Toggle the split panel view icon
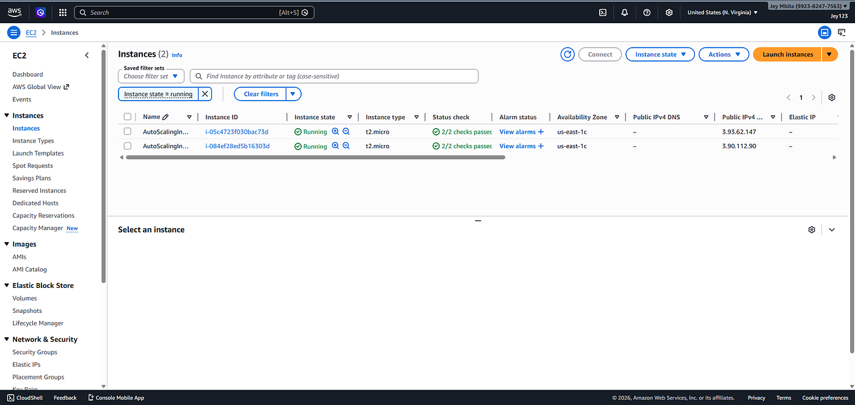Image resolution: width=855 pixels, height=405 pixels. (x=824, y=32)
